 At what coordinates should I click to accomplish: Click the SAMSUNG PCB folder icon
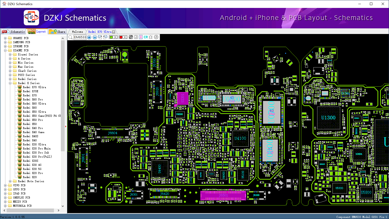point(10,42)
